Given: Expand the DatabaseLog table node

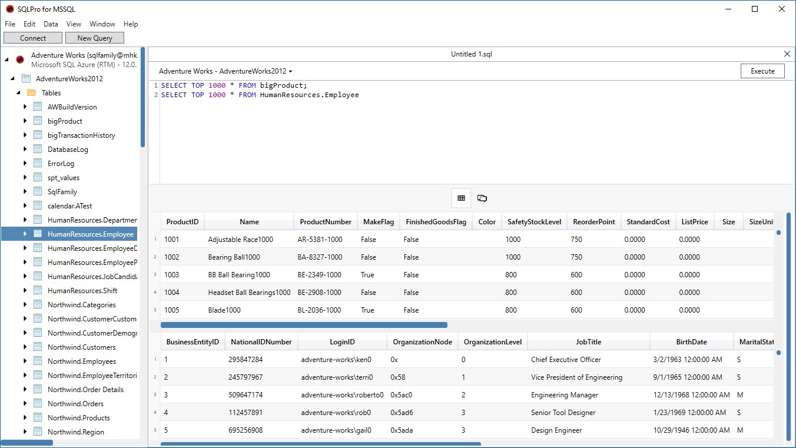Looking at the screenshot, I should coord(25,149).
